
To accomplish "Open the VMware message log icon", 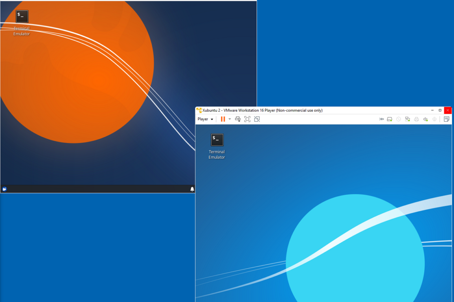I will click(x=447, y=119).
